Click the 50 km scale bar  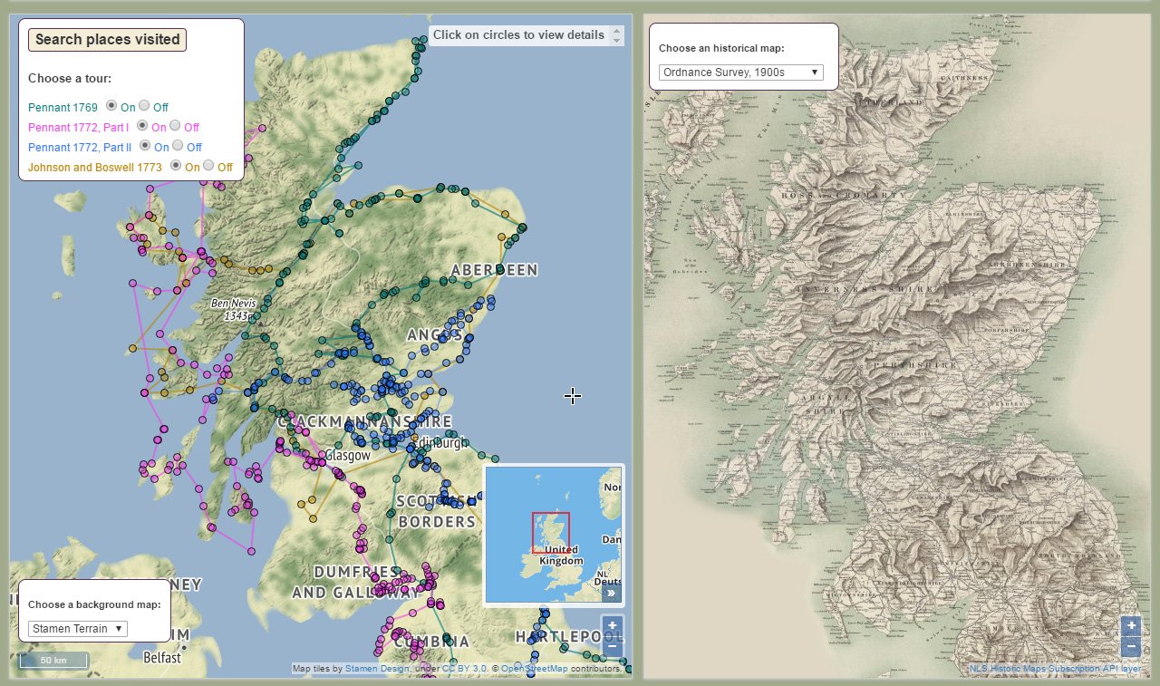(x=53, y=660)
